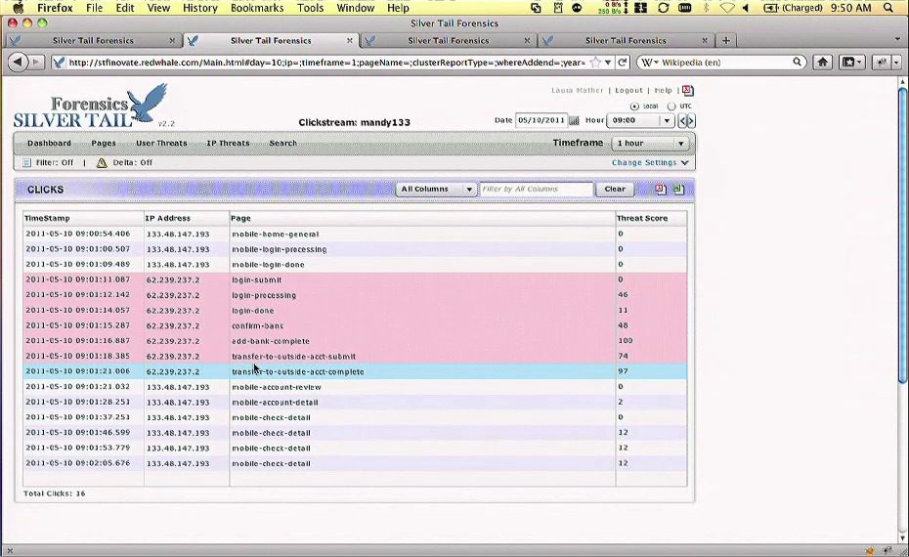
Task: Click the Silver Tail Forensics logo
Action: coord(91,106)
